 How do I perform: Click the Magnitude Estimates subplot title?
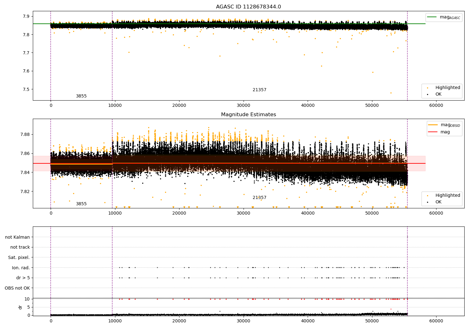pyautogui.click(x=248, y=115)
